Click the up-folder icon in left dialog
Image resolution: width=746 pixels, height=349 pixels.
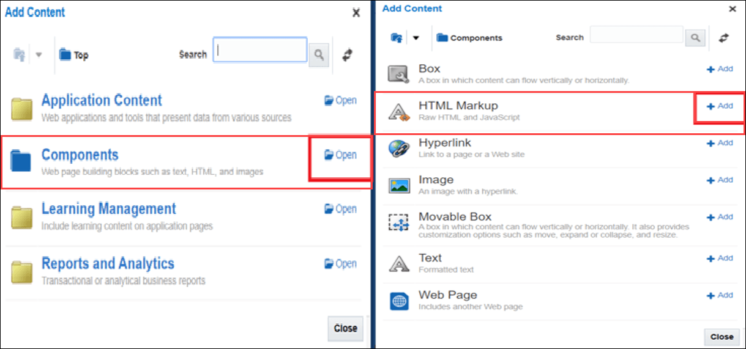(x=19, y=54)
